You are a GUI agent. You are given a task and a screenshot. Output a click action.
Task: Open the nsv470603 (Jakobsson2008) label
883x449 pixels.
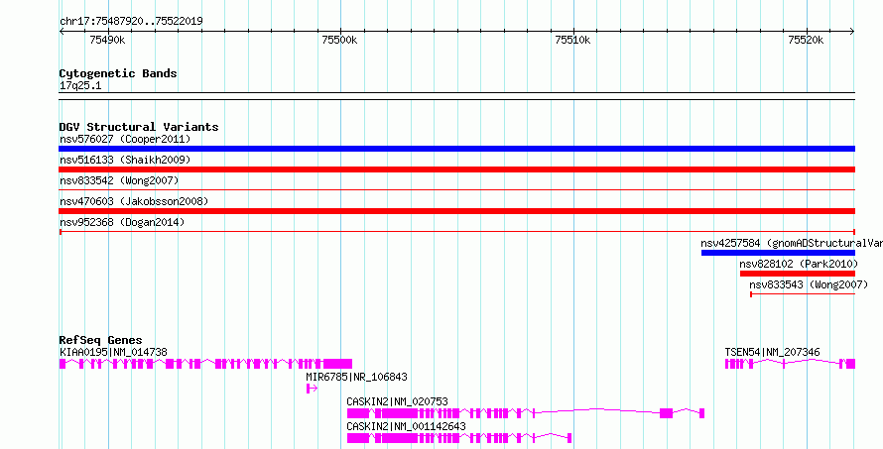click(134, 201)
